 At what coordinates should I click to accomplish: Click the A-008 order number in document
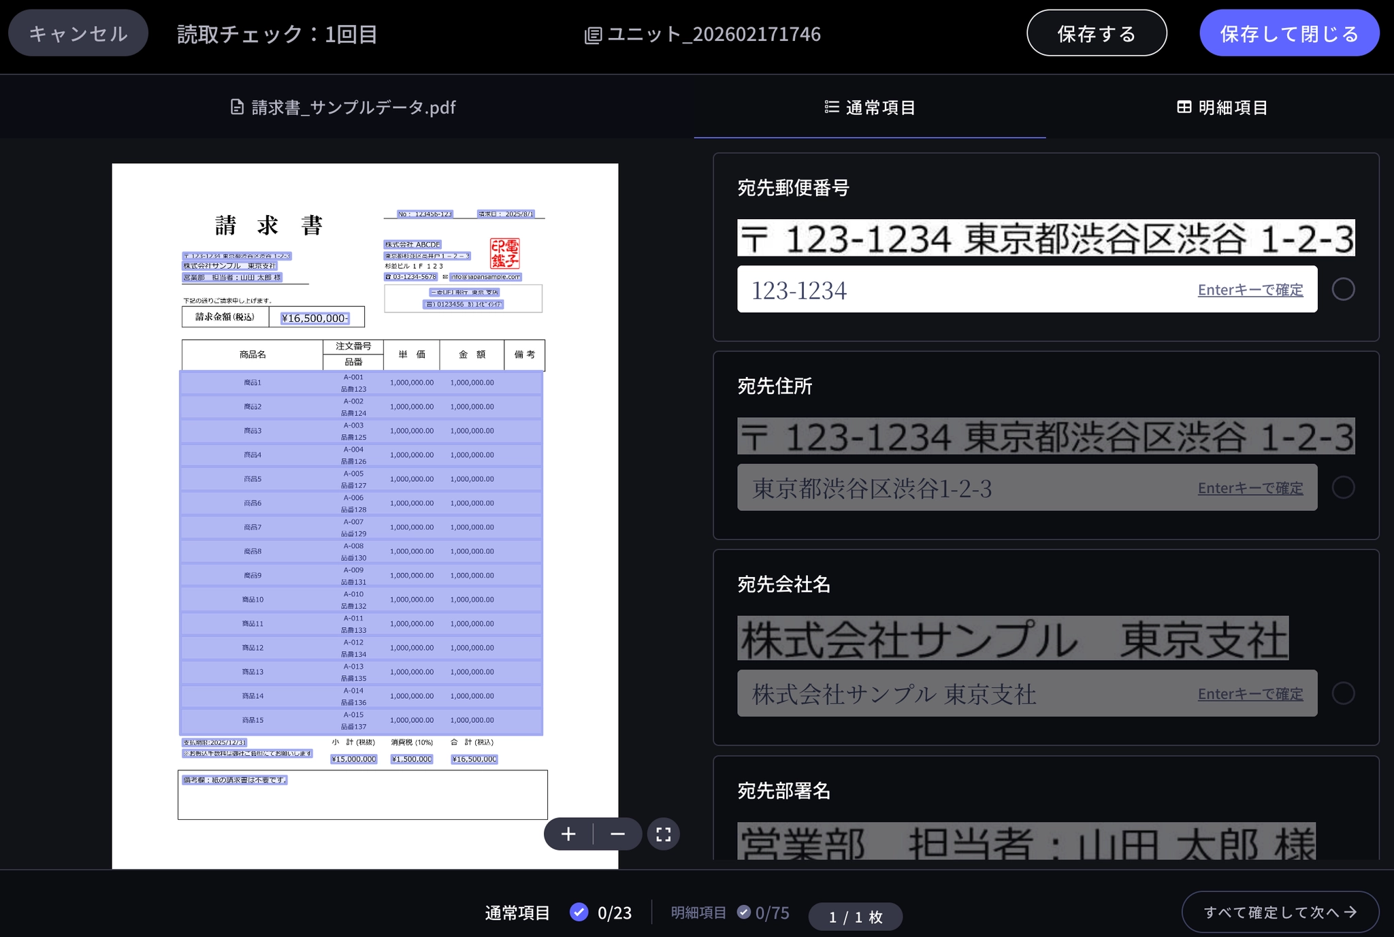click(353, 546)
